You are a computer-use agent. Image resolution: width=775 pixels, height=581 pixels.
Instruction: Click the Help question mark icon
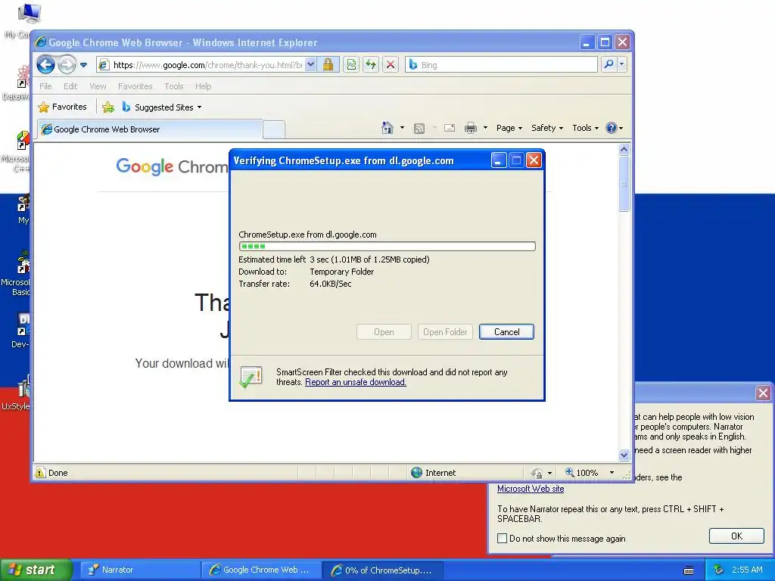tap(612, 128)
